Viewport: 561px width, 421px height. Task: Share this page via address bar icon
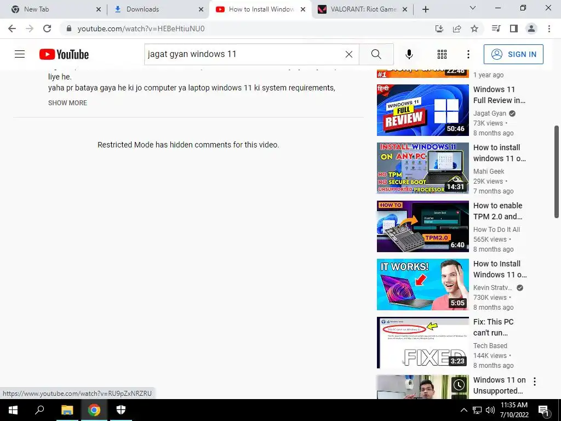pos(457,29)
